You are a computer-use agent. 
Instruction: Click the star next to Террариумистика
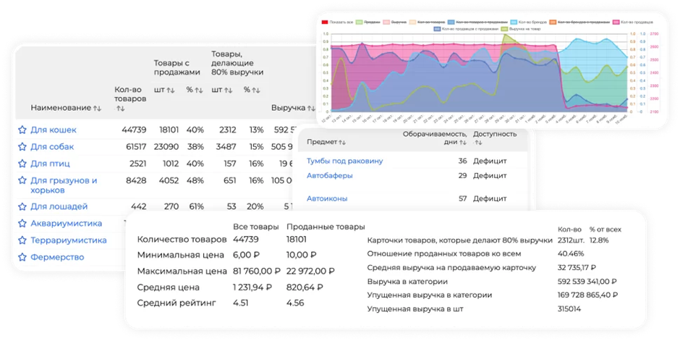click(x=22, y=240)
